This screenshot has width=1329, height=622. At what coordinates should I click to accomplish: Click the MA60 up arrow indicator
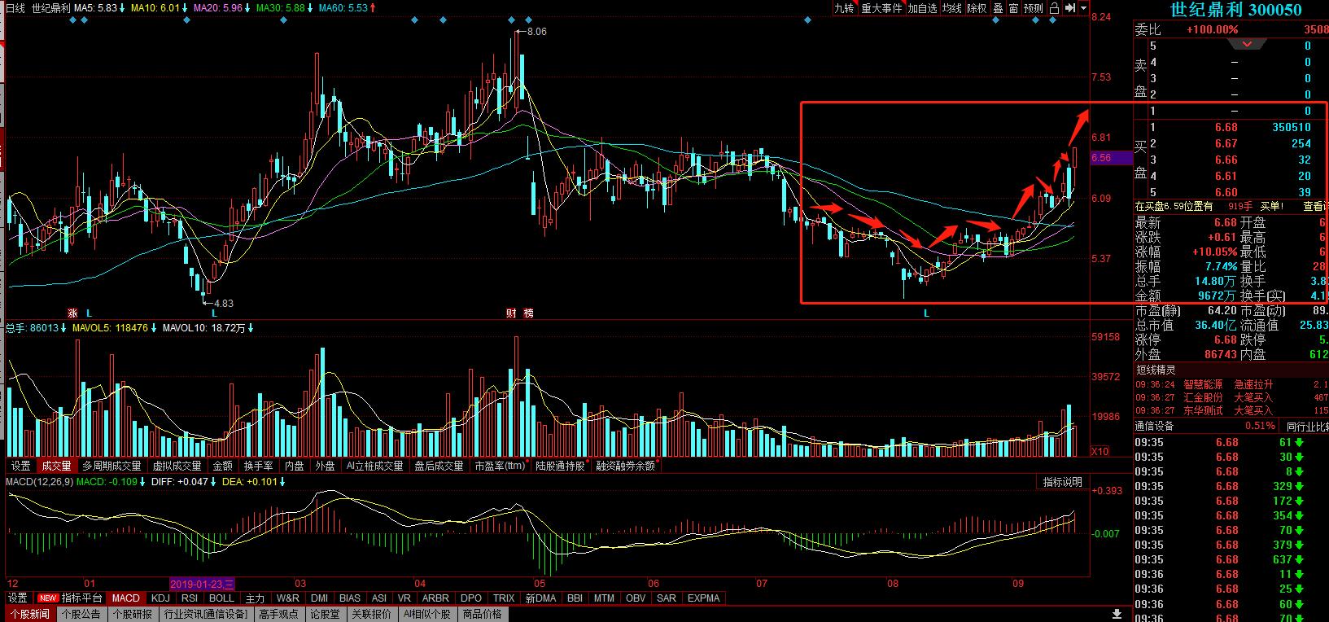[x=373, y=8]
